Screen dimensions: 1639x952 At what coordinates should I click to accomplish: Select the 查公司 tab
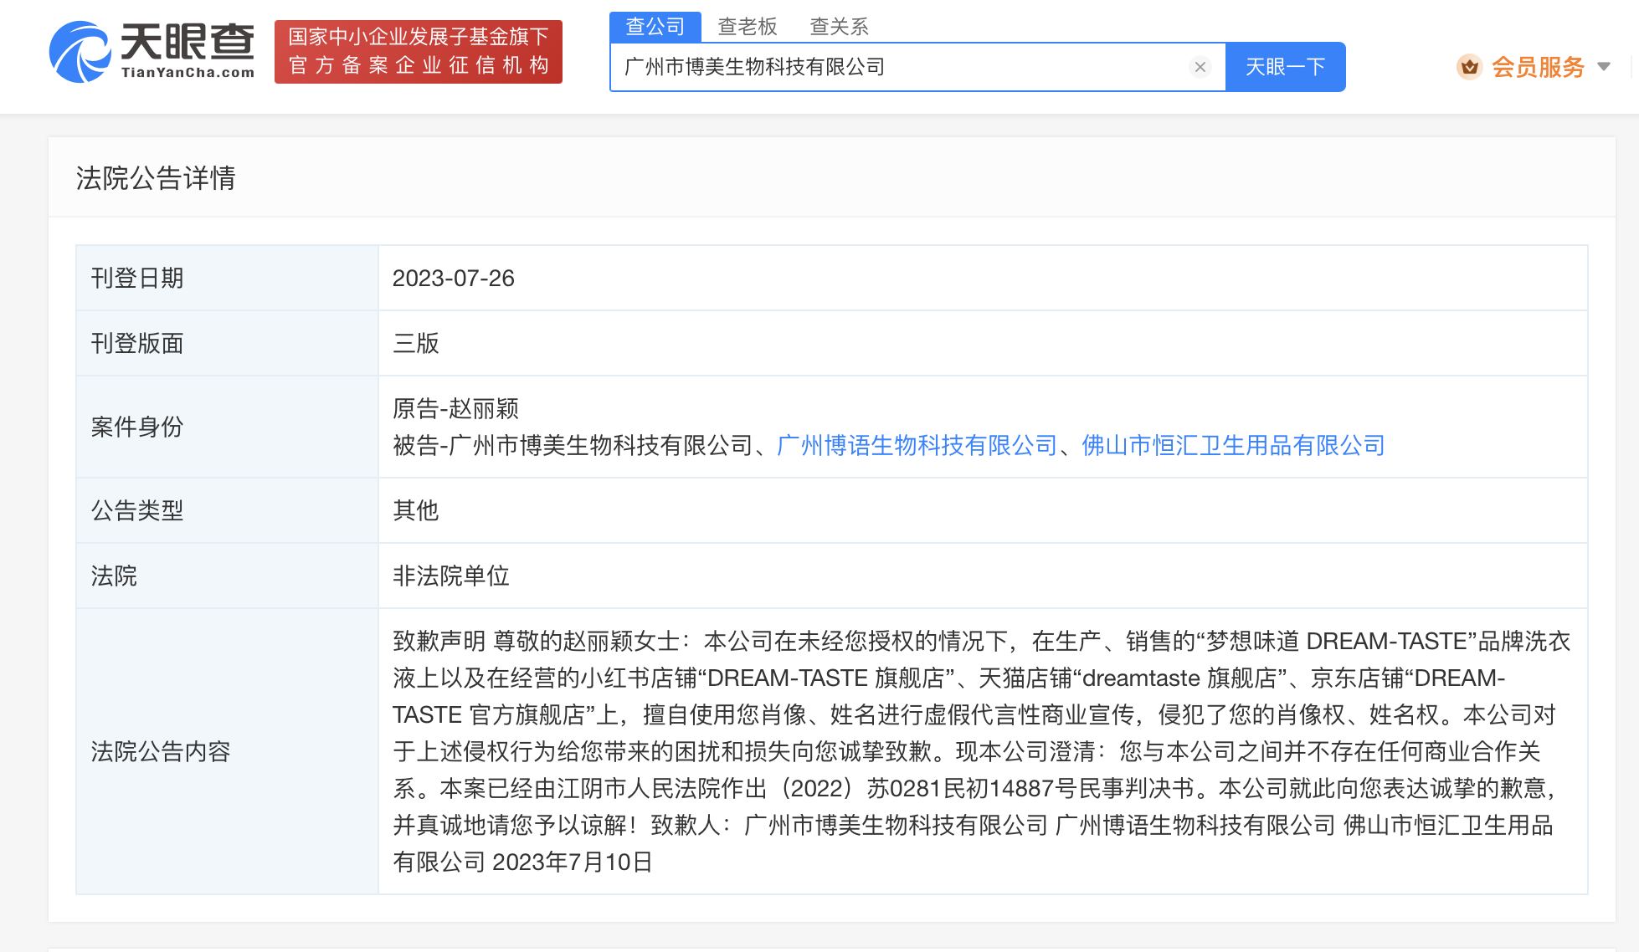tap(656, 25)
